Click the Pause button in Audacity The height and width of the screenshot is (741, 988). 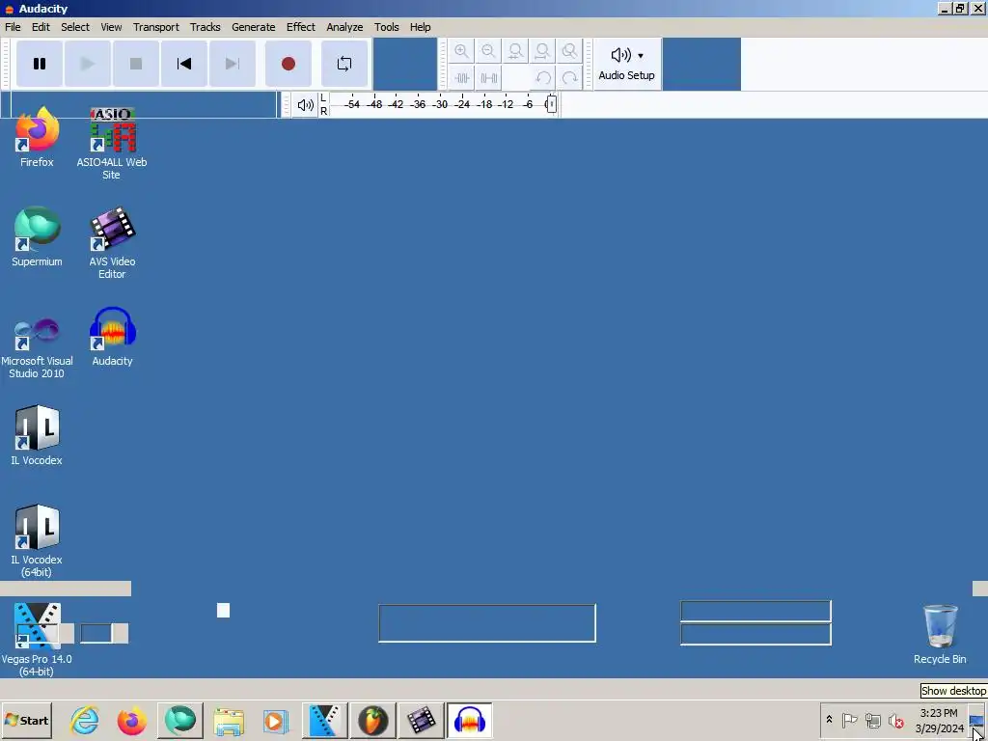(39, 64)
